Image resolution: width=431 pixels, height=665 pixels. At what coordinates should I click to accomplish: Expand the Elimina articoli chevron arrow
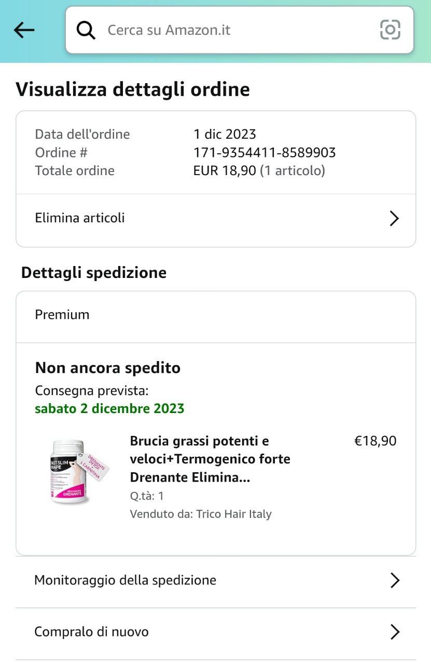[394, 218]
